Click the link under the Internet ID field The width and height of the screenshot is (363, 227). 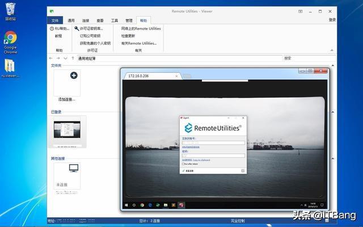(191, 147)
